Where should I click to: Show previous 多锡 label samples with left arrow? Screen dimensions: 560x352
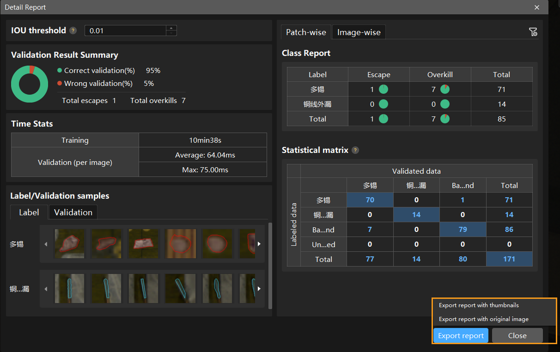(x=46, y=244)
